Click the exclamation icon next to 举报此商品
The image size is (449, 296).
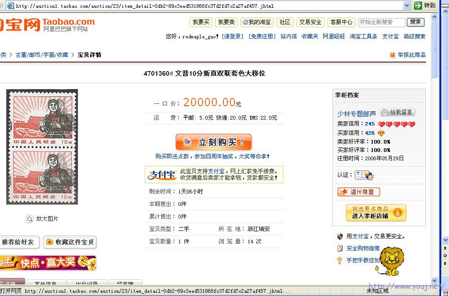click(x=393, y=54)
